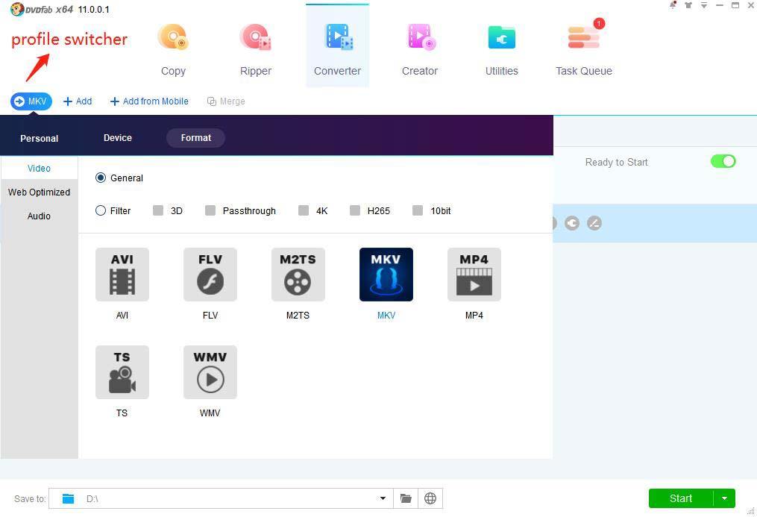Viewport: 757px width, 517px height.
Task: Switch to the Device tab
Action: [x=118, y=138]
